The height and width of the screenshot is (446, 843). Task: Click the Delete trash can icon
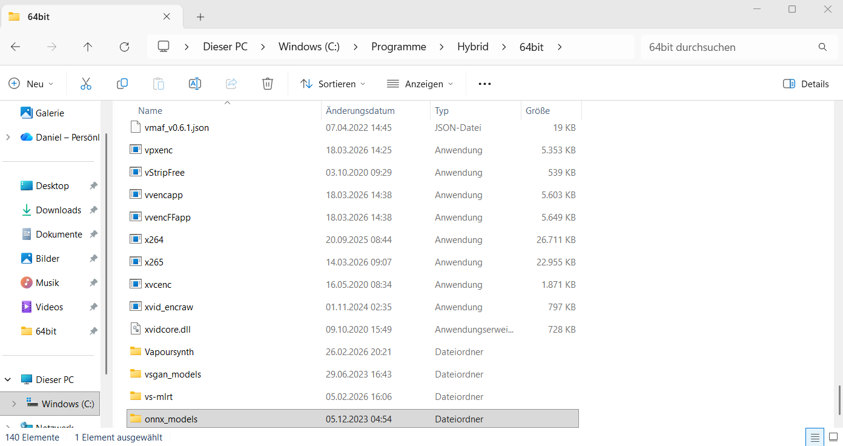(268, 84)
